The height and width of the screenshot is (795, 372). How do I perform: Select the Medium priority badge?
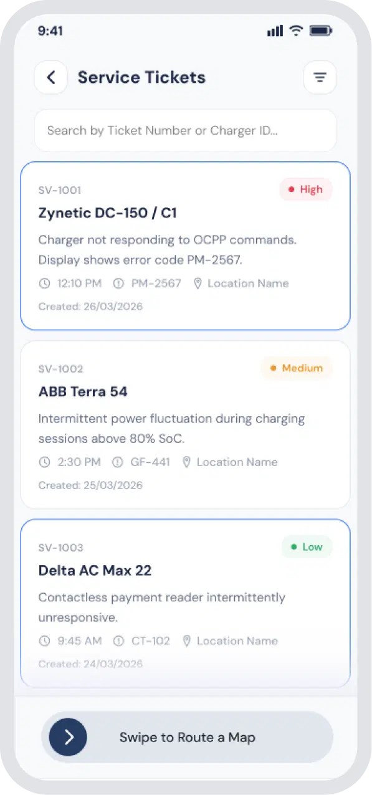(297, 368)
